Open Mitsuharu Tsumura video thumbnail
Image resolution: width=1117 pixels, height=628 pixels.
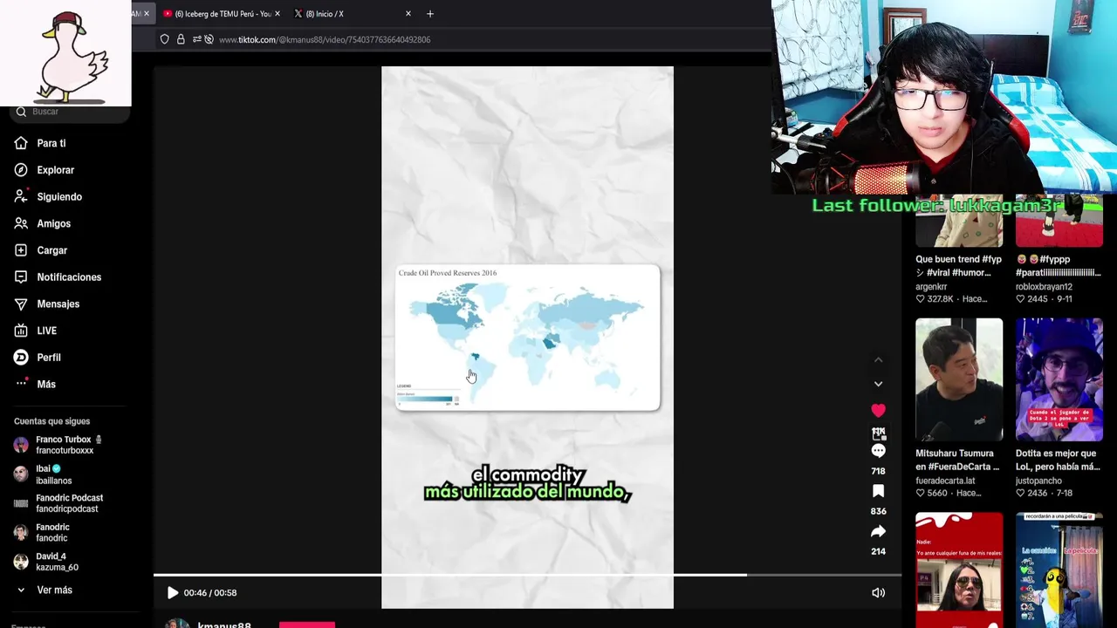pyautogui.click(x=959, y=379)
